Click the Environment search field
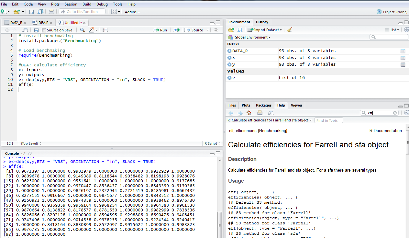This screenshot has width=409, height=238. click(389, 37)
